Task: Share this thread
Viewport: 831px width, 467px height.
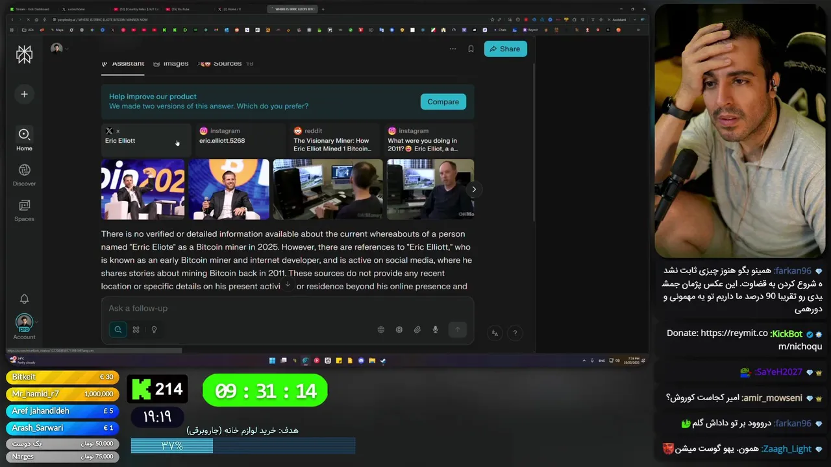Action: coord(505,49)
